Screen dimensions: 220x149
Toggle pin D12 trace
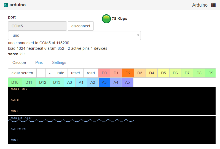pos(43,82)
